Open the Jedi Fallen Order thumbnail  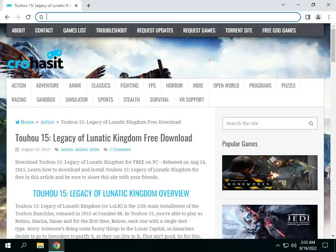pos(270,222)
